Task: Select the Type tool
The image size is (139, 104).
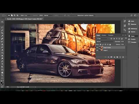Action: click(x=2, y=64)
